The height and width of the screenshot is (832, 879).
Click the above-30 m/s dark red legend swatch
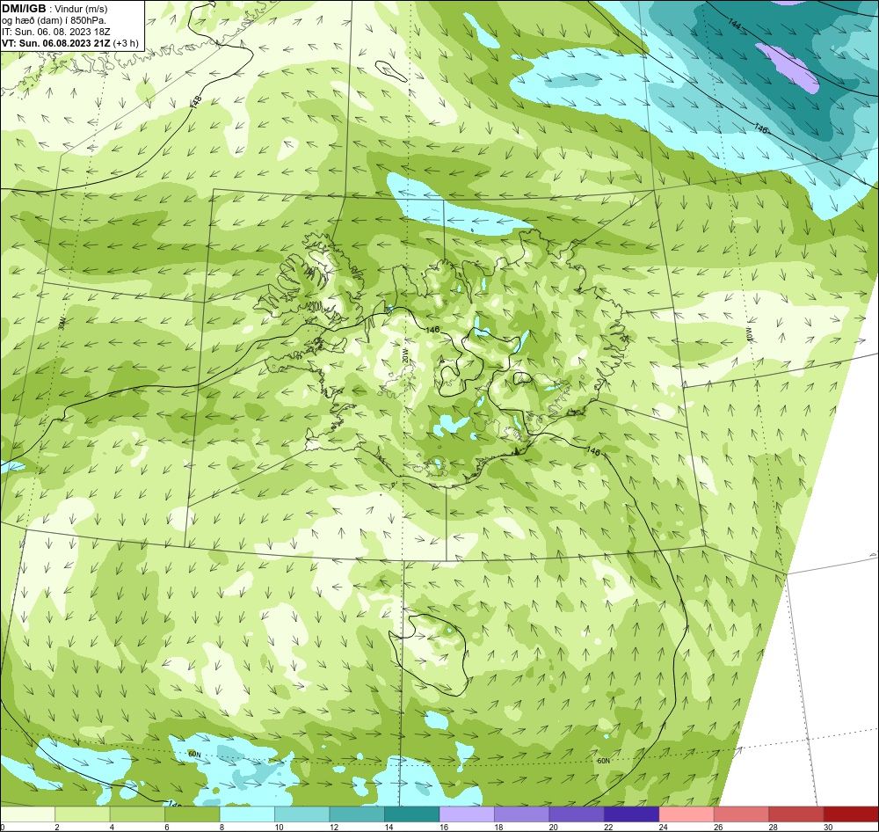click(851, 814)
